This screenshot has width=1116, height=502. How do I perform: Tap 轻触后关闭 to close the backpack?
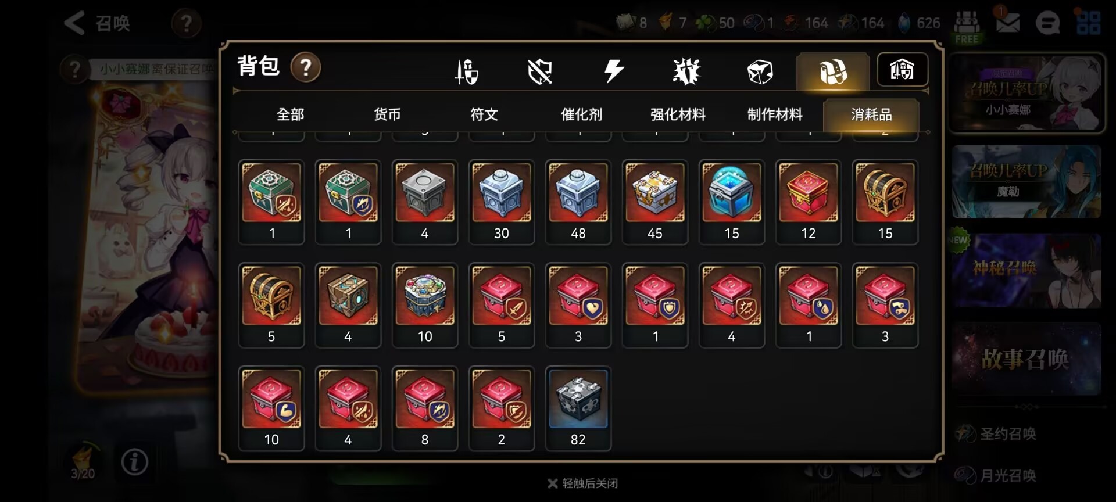[x=583, y=483]
